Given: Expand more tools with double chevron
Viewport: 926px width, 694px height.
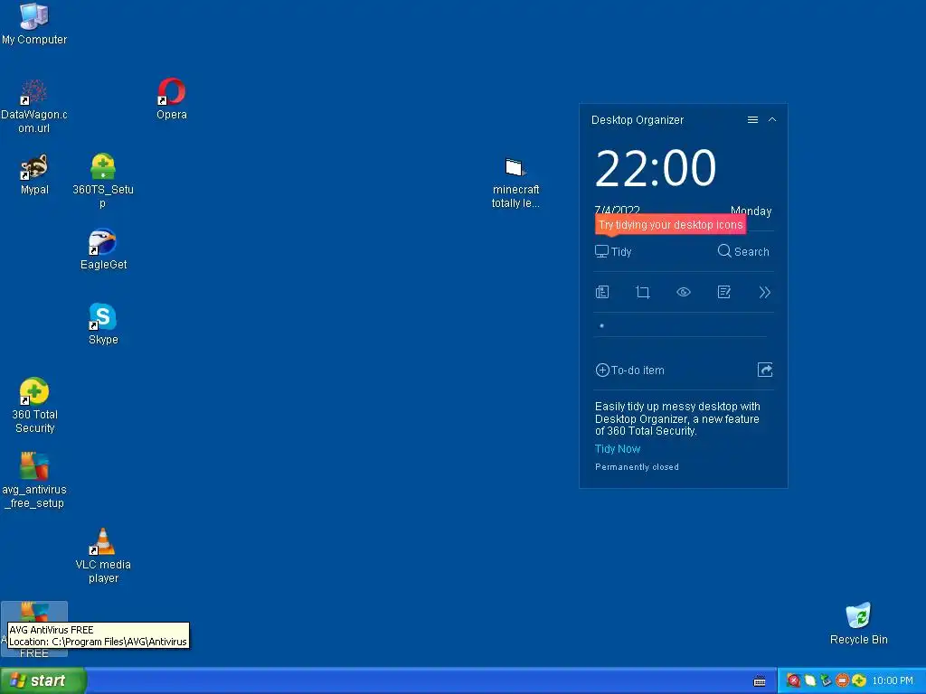Looking at the screenshot, I should [765, 292].
